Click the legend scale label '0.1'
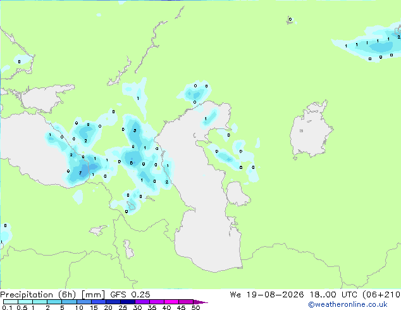 [x=7, y=307]
